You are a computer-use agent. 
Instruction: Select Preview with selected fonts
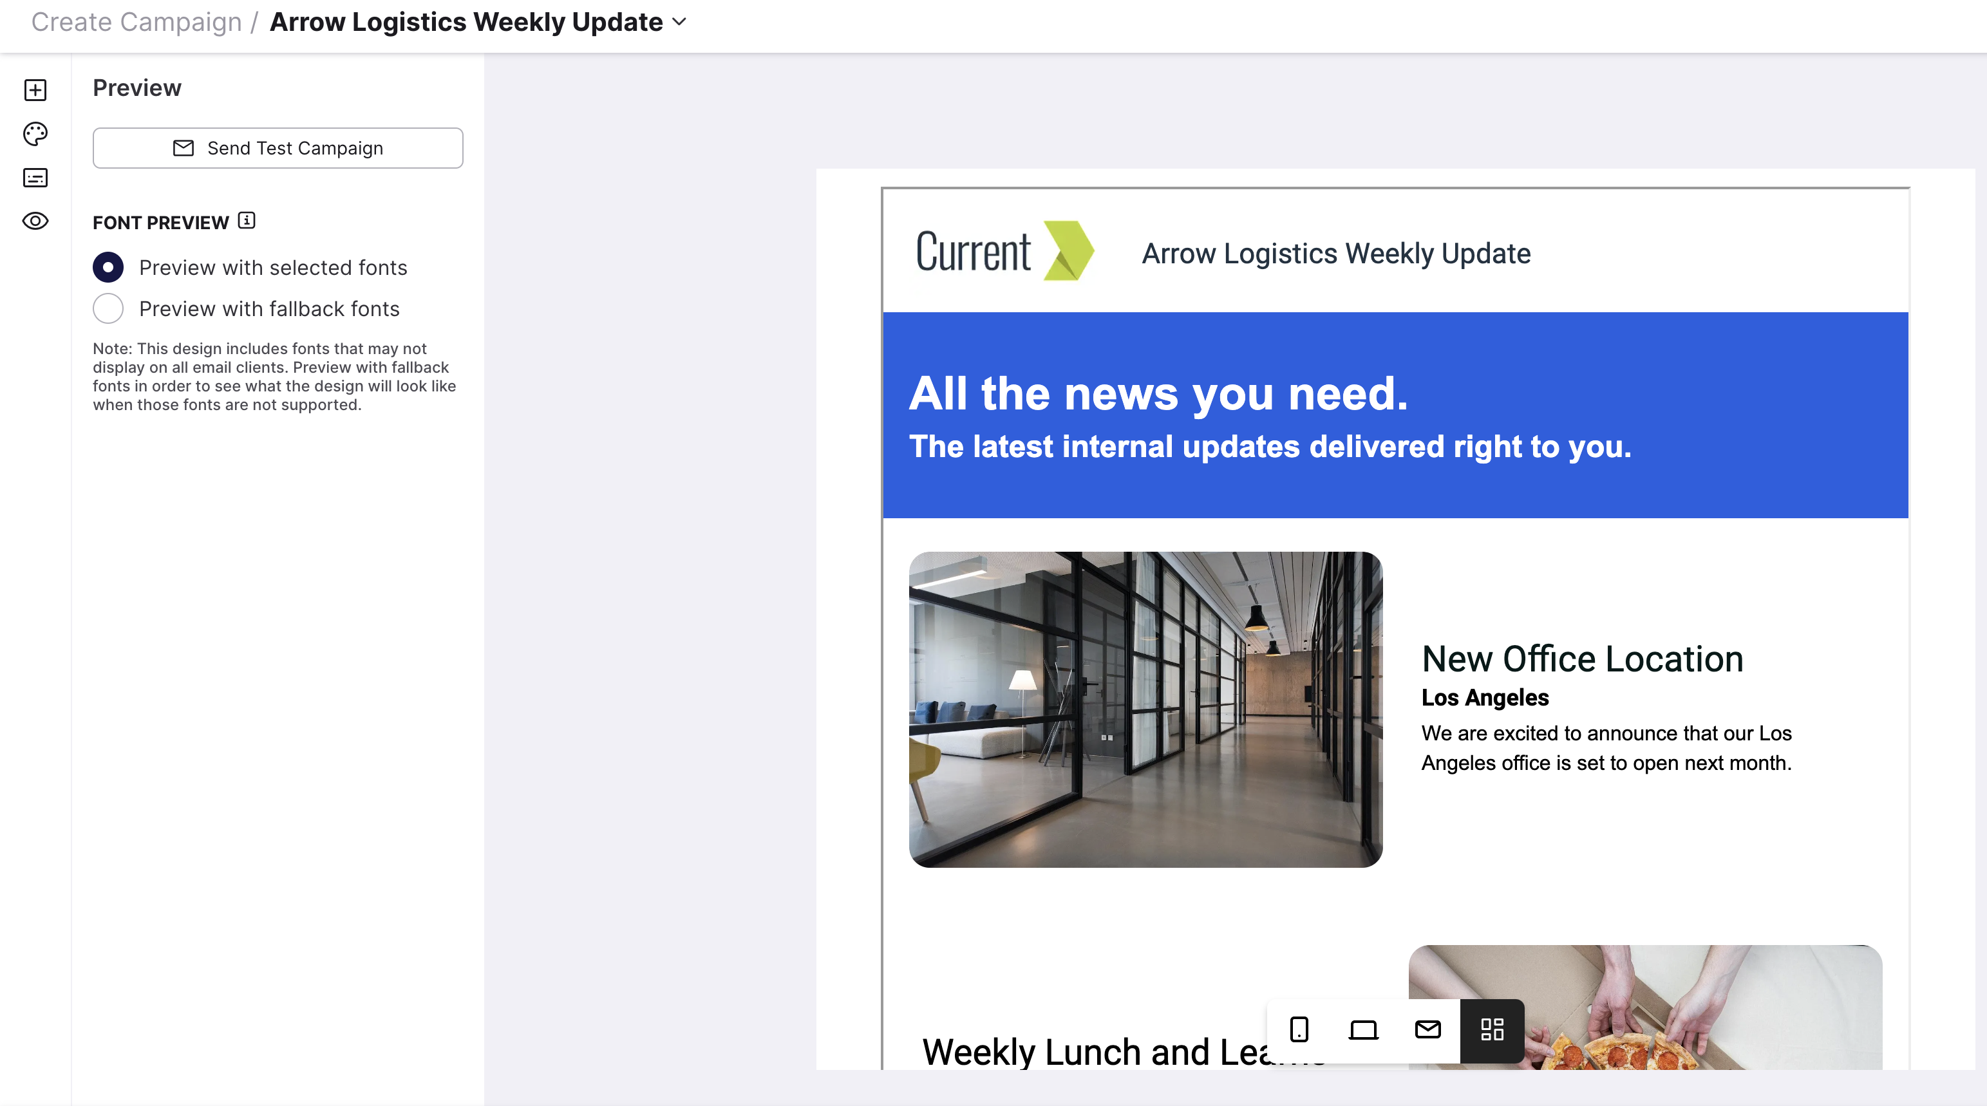pos(108,268)
